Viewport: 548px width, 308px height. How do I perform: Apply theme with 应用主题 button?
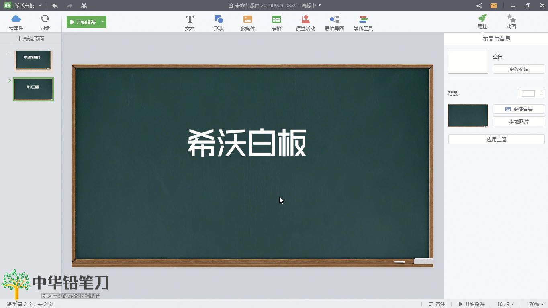point(496,139)
